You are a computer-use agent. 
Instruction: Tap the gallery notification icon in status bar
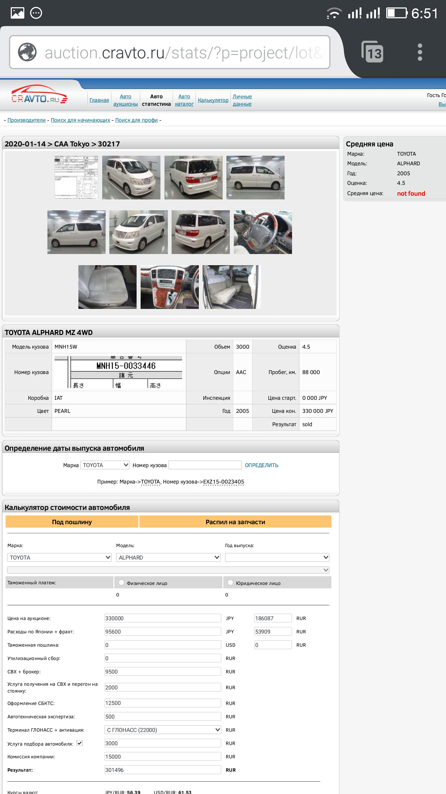tap(17, 13)
